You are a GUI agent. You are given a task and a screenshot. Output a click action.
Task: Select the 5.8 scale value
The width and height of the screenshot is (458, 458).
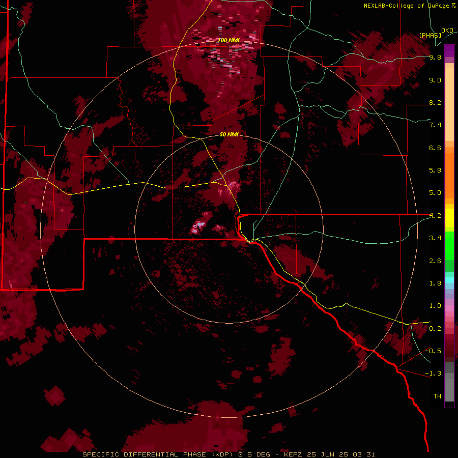pos(435,170)
